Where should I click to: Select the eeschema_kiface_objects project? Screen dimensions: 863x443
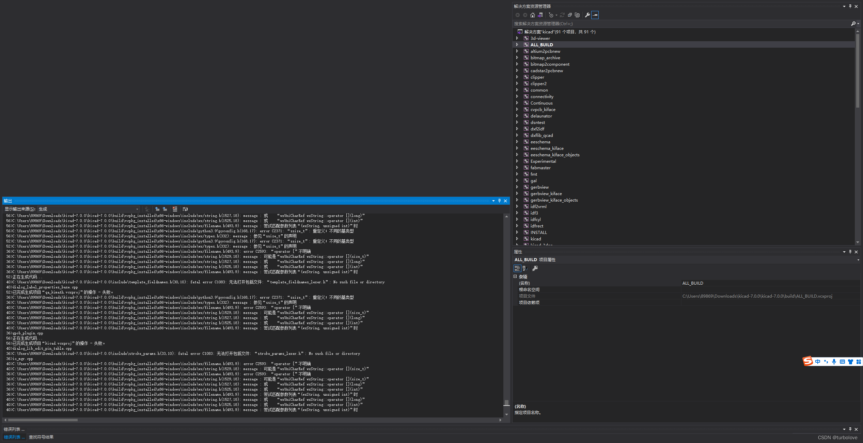[555, 155]
